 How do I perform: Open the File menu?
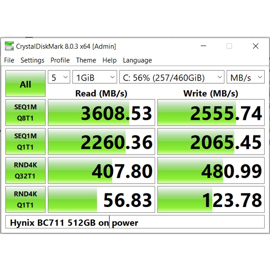tap(9, 60)
